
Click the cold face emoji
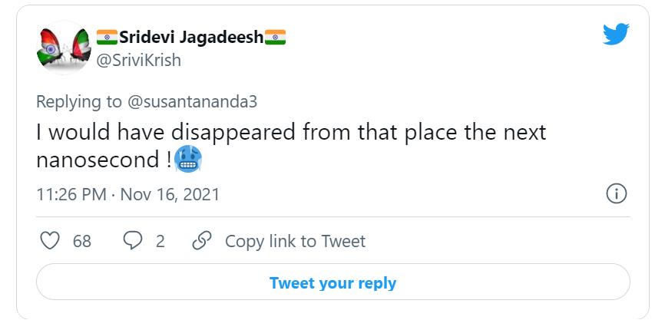[188, 160]
